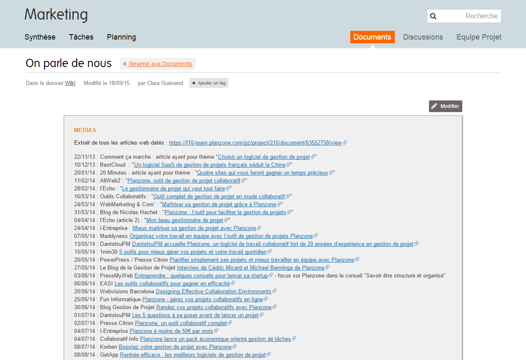Open GetApp Rentrée efficace article link
Image resolution: width=526 pixels, height=360 pixels.
point(193,355)
